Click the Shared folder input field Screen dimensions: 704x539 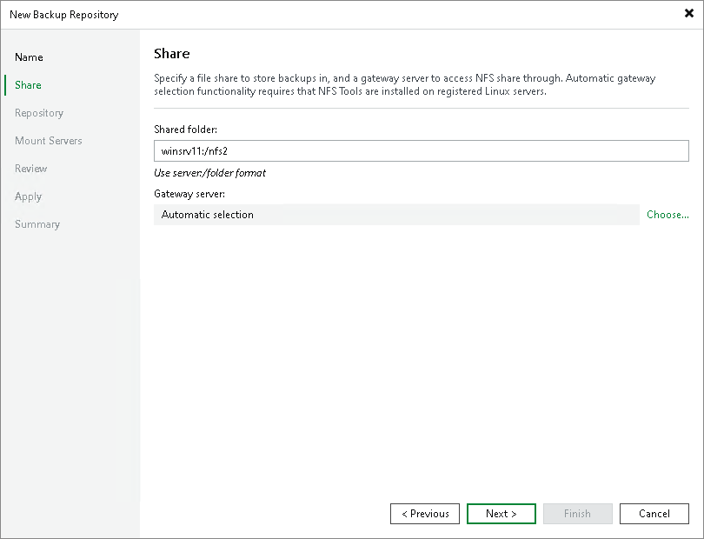click(422, 151)
